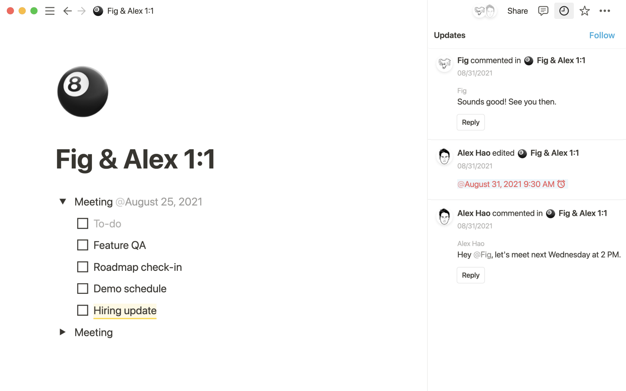Mark Hiring update as done
The height and width of the screenshot is (391, 626).
click(x=82, y=310)
